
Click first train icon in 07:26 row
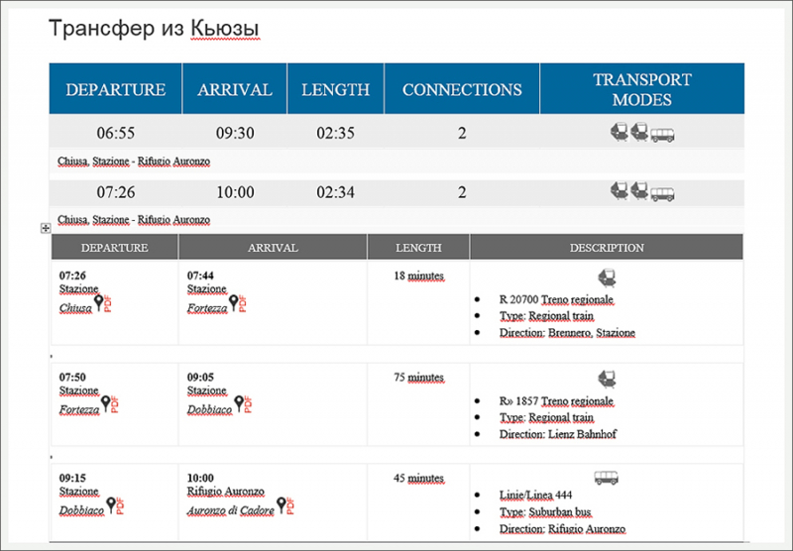[620, 191]
